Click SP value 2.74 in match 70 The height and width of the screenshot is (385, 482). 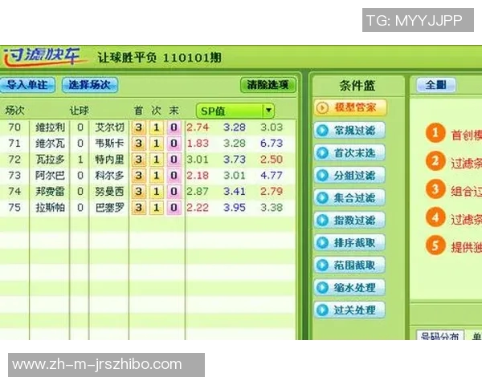tap(198, 128)
